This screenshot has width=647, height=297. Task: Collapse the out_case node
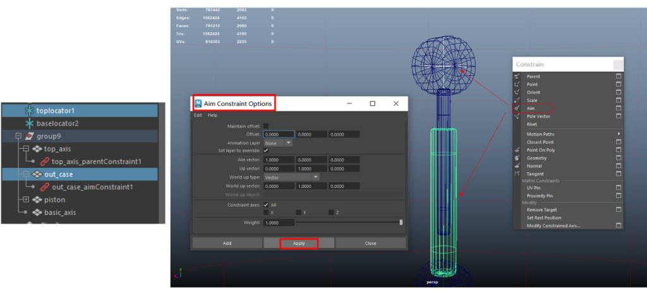click(25, 174)
